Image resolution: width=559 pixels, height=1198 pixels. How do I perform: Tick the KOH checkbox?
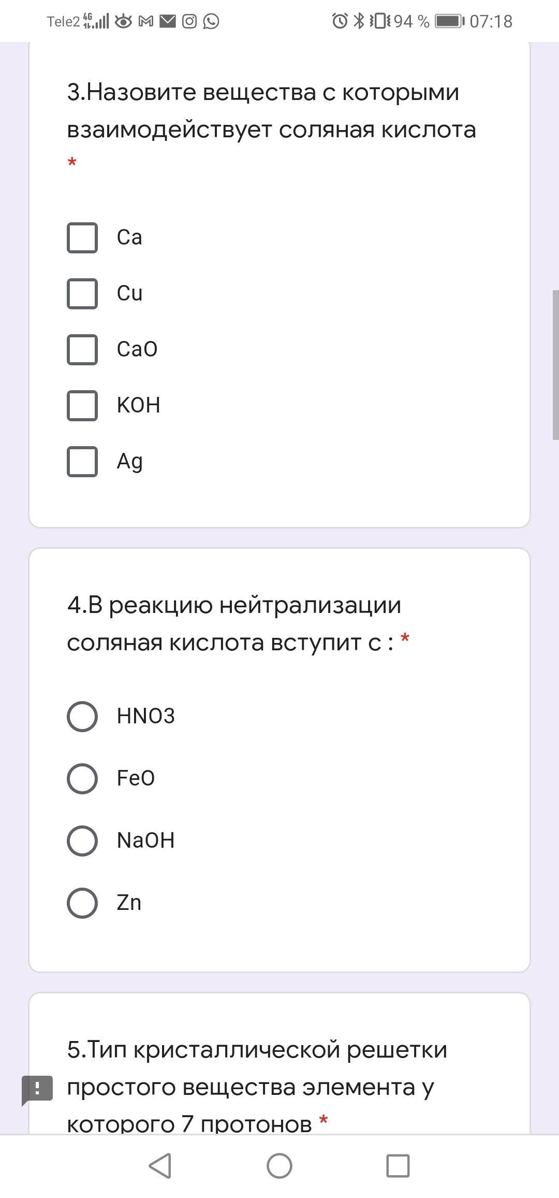click(x=82, y=406)
